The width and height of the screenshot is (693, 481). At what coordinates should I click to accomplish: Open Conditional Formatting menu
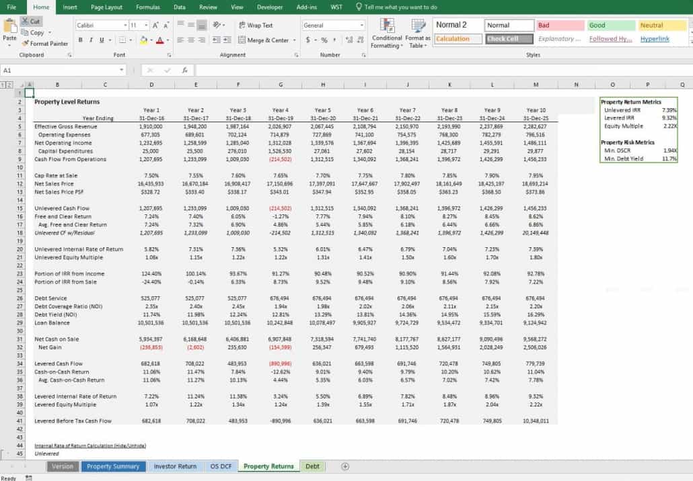point(386,34)
